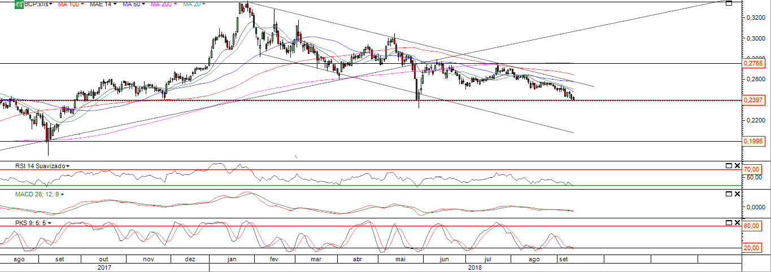The width and height of the screenshot is (771, 272).
Task: Select the 0,2755 price level label
Action: click(755, 64)
